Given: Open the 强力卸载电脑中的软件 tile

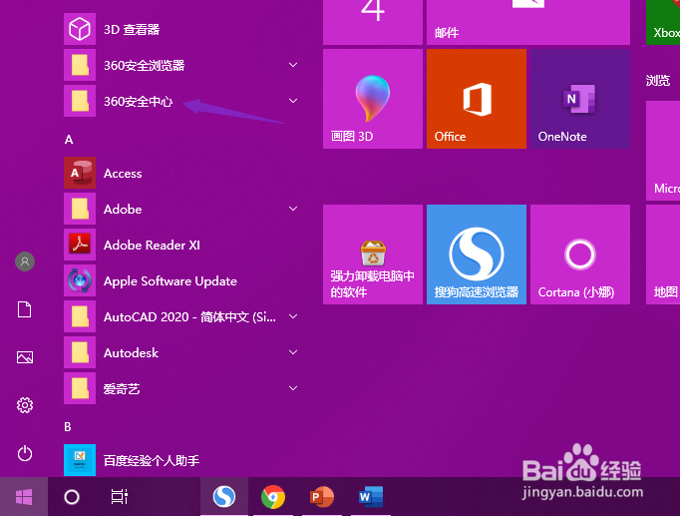Looking at the screenshot, I should click(x=373, y=255).
